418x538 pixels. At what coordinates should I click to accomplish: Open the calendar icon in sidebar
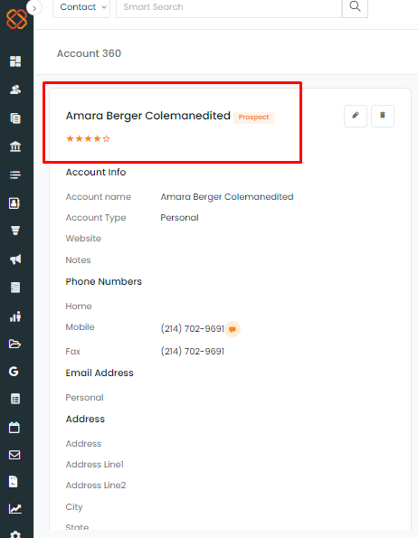click(x=14, y=428)
